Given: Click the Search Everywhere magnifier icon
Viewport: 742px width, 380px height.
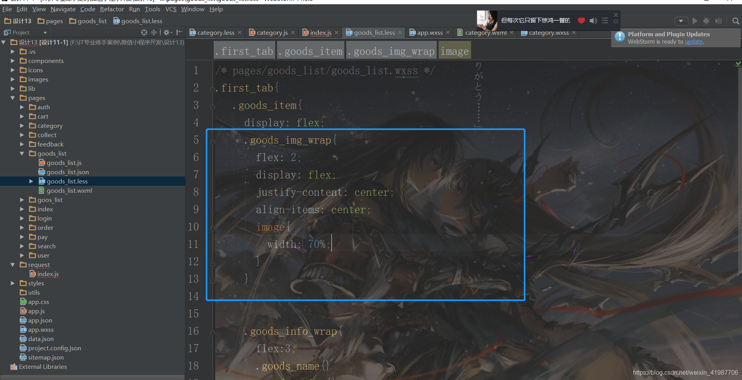Looking at the screenshot, I should pyautogui.click(x=736, y=21).
